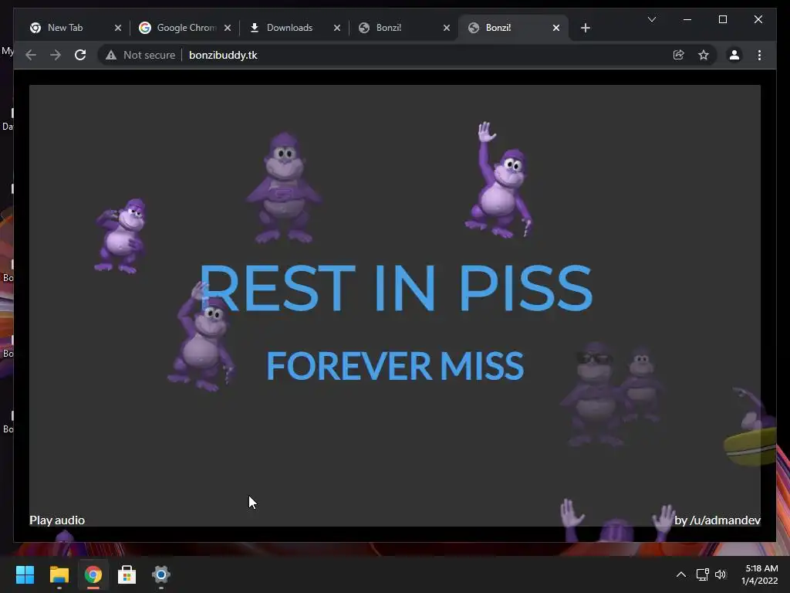Open the volume speaker tray icon
The height and width of the screenshot is (593, 790).
pyautogui.click(x=721, y=574)
